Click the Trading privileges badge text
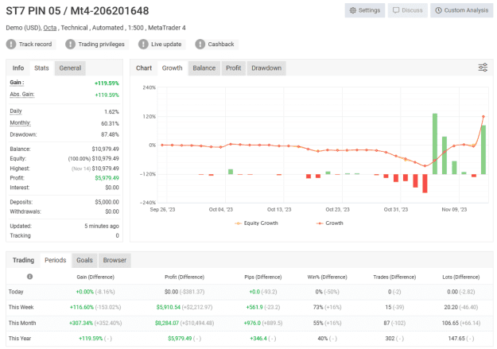 102,44
